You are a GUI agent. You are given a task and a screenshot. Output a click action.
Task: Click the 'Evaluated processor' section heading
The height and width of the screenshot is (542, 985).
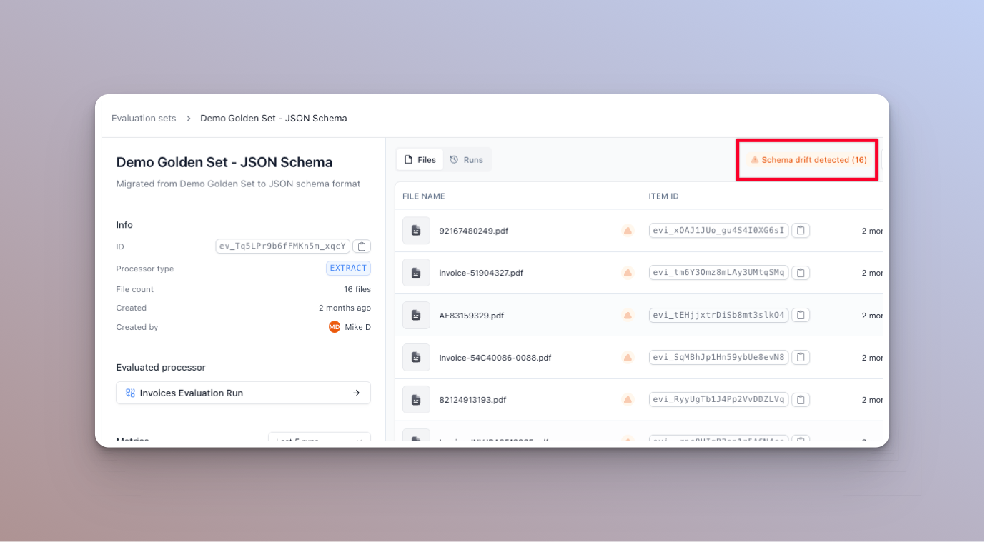tap(161, 367)
